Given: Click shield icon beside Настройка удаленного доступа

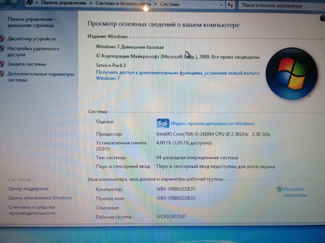Looking at the screenshot, I should coord(2,49).
